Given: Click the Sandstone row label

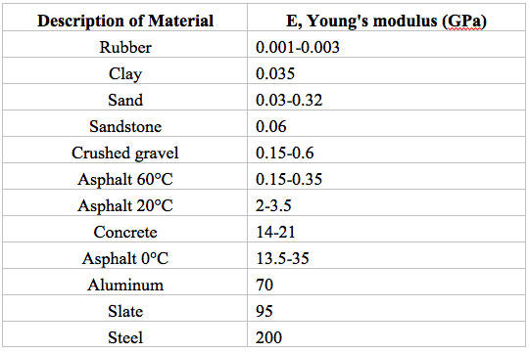Looking at the screenshot, I should pos(125,126).
